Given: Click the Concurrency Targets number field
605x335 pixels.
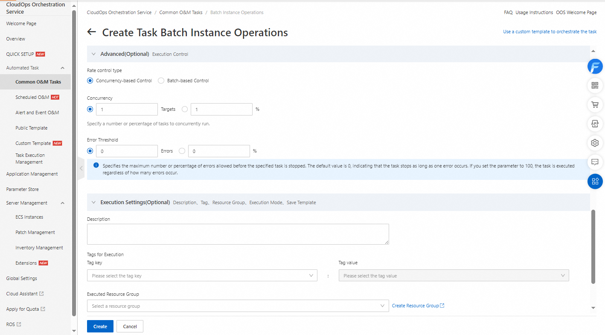Looking at the screenshot, I should point(127,109).
